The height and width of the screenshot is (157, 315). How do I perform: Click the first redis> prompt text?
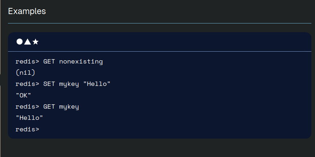click(27, 61)
